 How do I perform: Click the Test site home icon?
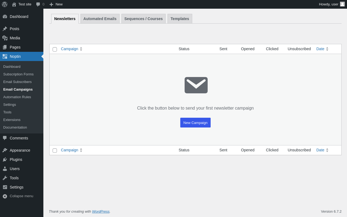[14, 4]
